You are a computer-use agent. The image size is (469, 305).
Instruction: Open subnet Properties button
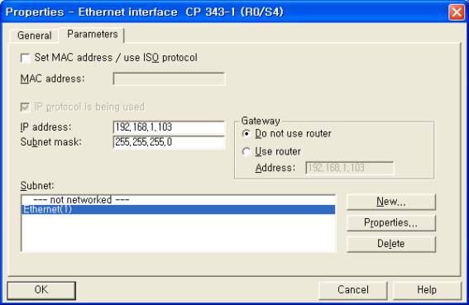[391, 222]
